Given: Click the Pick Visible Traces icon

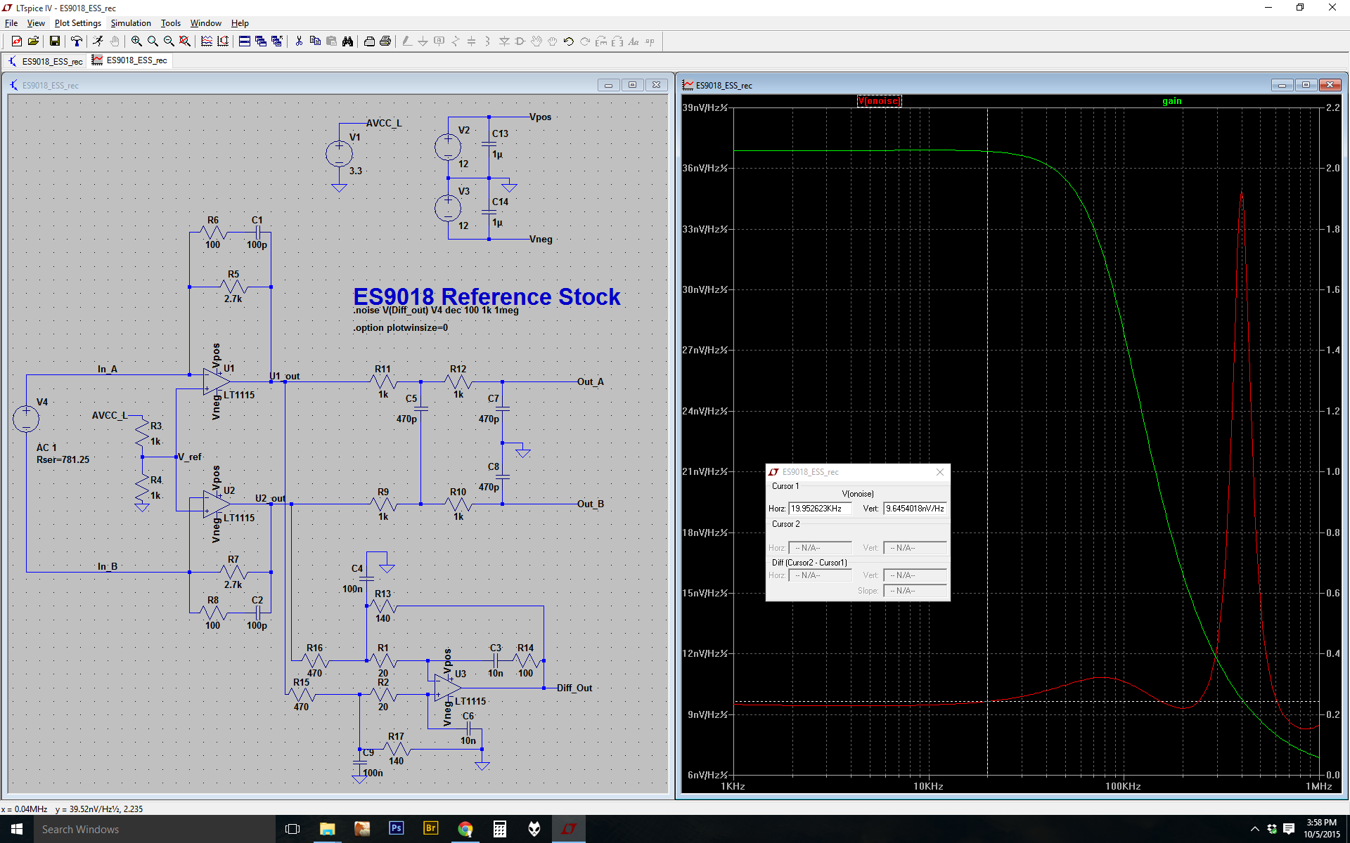Looking at the screenshot, I should coord(207,41).
